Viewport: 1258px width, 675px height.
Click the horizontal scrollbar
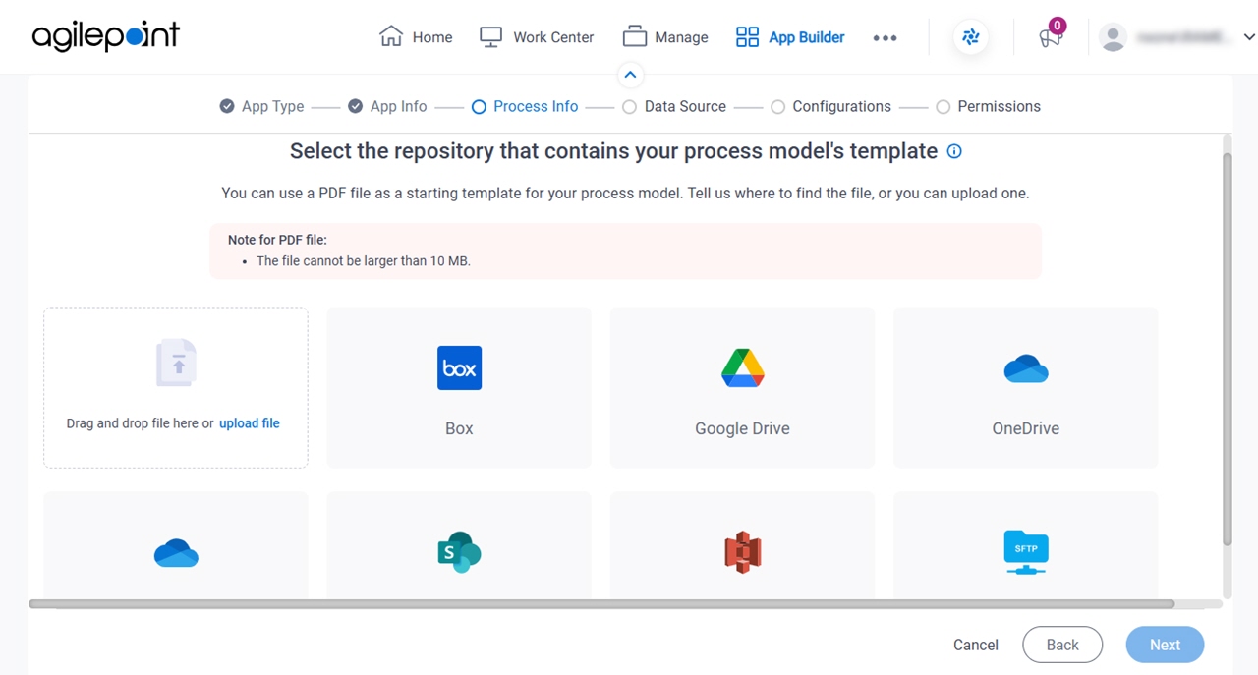[601, 604]
